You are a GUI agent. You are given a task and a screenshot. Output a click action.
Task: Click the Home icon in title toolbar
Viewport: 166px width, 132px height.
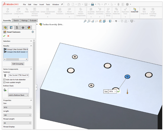69,4
